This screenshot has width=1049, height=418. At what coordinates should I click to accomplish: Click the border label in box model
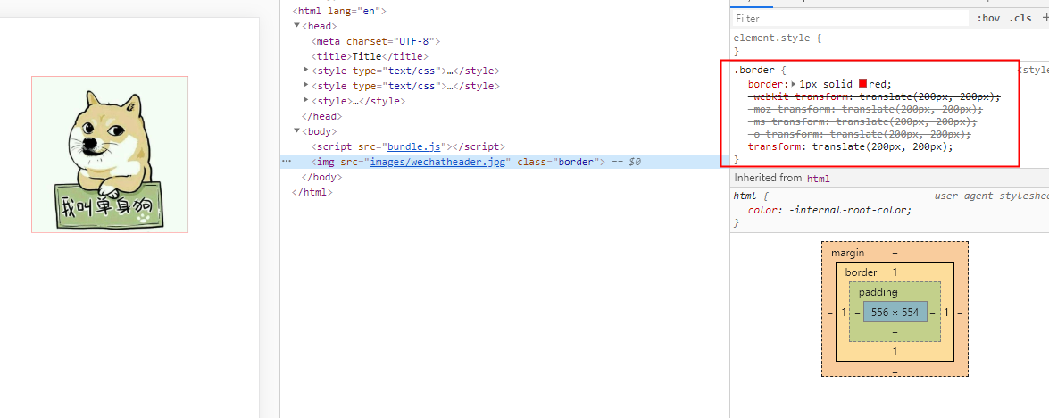pos(861,272)
